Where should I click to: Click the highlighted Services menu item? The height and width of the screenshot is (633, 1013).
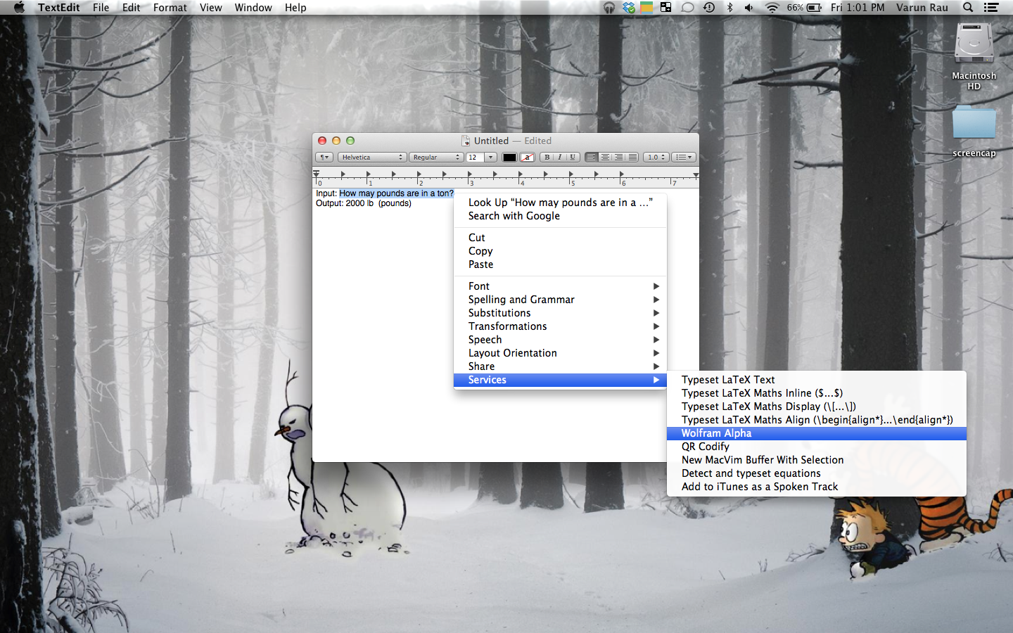pos(560,380)
